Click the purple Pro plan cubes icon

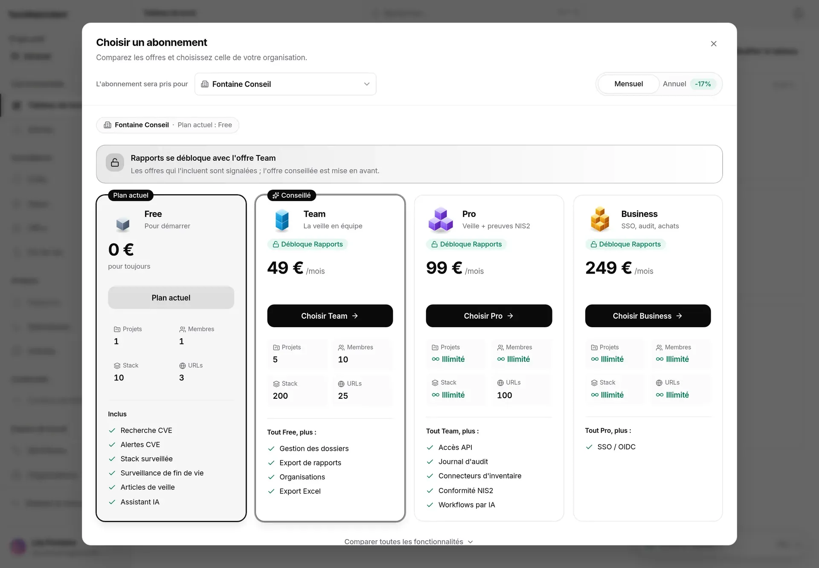pyautogui.click(x=441, y=220)
